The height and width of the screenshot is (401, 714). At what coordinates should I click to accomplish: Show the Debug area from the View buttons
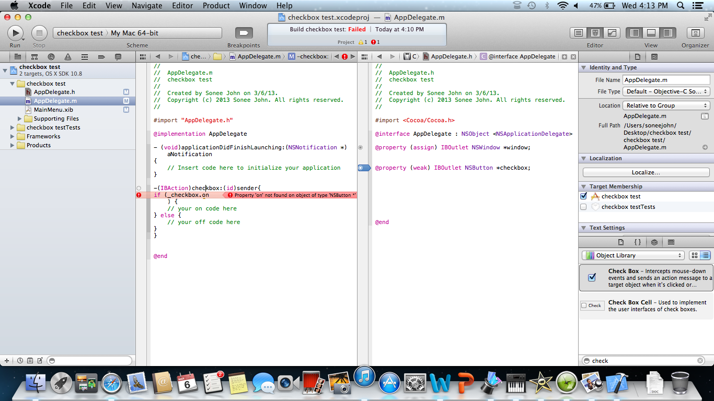651,33
